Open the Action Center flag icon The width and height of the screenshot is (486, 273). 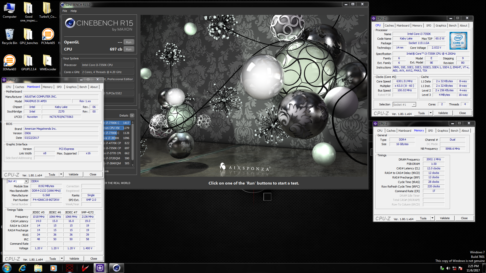coord(460,268)
